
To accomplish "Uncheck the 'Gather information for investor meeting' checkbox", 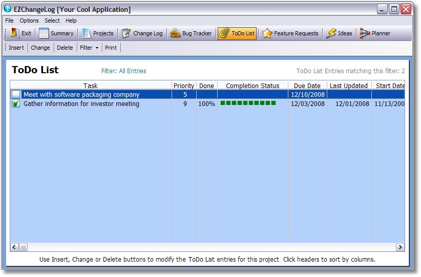I will tap(16, 103).
